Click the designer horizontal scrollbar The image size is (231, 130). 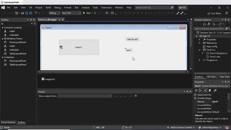113,72
